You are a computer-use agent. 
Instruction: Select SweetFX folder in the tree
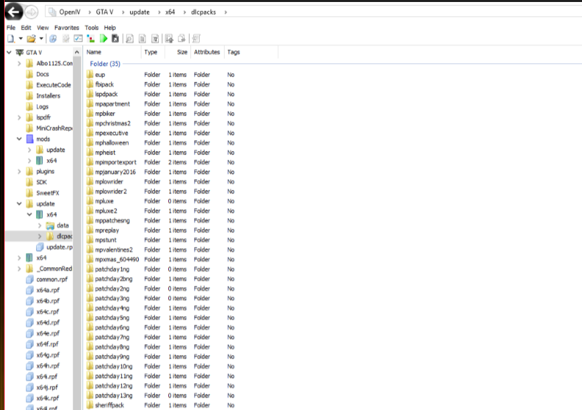point(48,193)
